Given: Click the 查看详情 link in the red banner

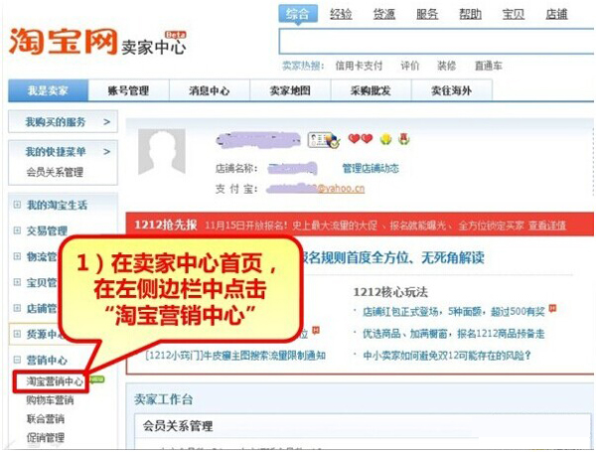Looking at the screenshot, I should pos(547,226).
